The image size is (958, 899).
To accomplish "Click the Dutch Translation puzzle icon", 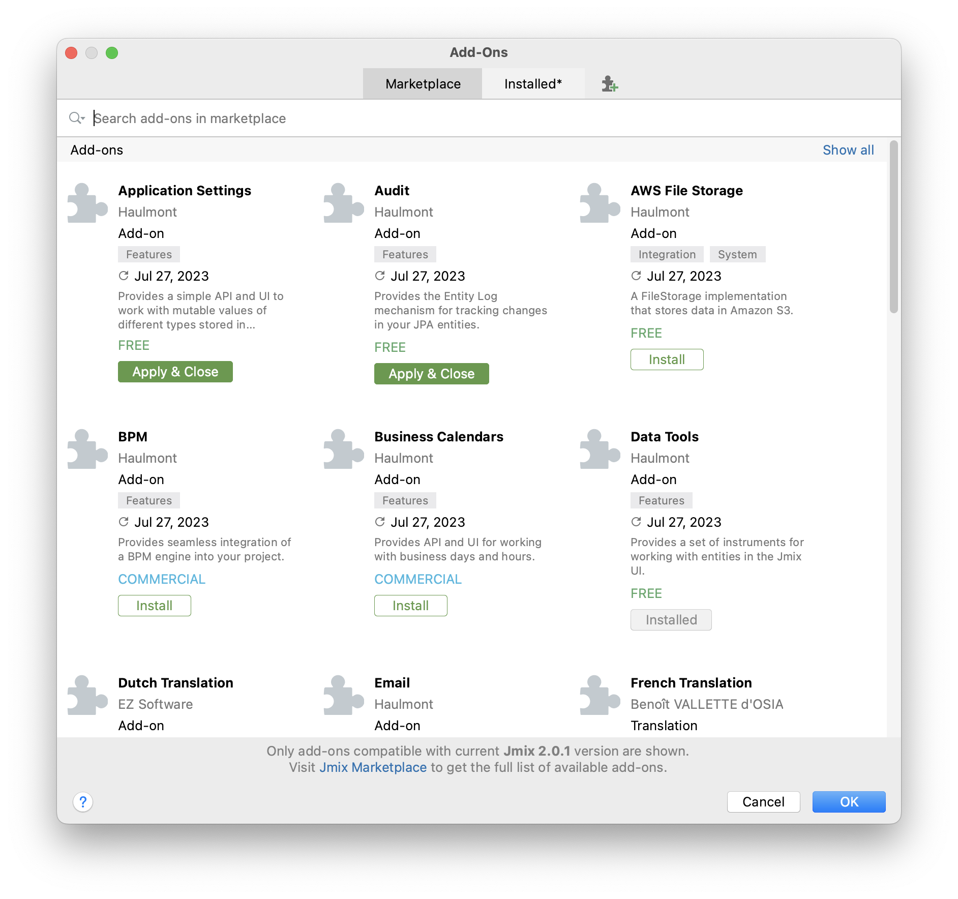I will [87, 695].
